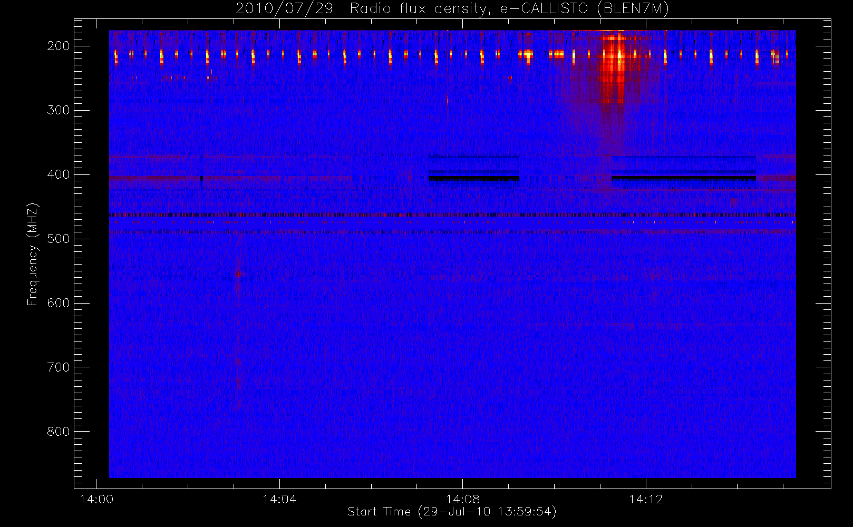This screenshot has width=853, height=527.
Task: Click the 800 frequency tick label
Action: pyautogui.click(x=58, y=432)
